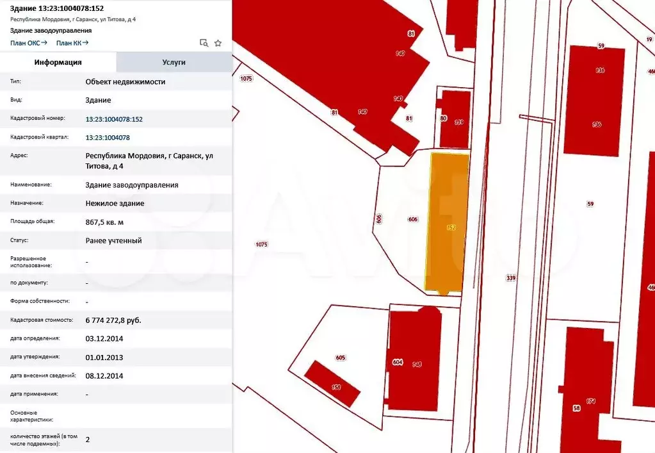
Task: Click parcel label 1075 near map top-left
Action: (247, 78)
